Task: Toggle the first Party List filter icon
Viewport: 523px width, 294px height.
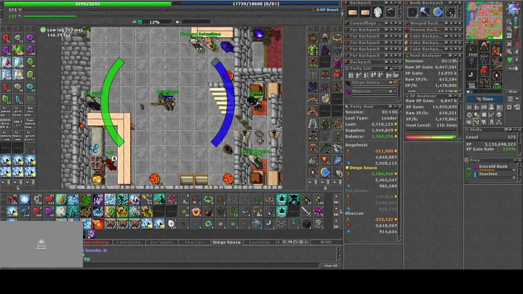Action: [x=351, y=75]
